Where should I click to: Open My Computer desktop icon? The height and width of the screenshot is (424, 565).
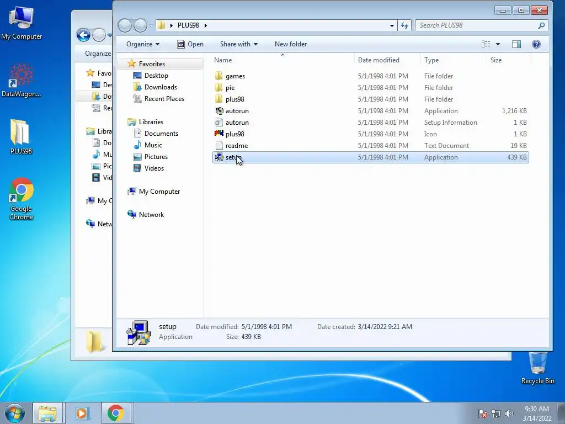coord(22,22)
